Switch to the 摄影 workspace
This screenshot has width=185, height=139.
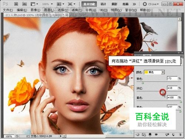(x=114, y=4)
